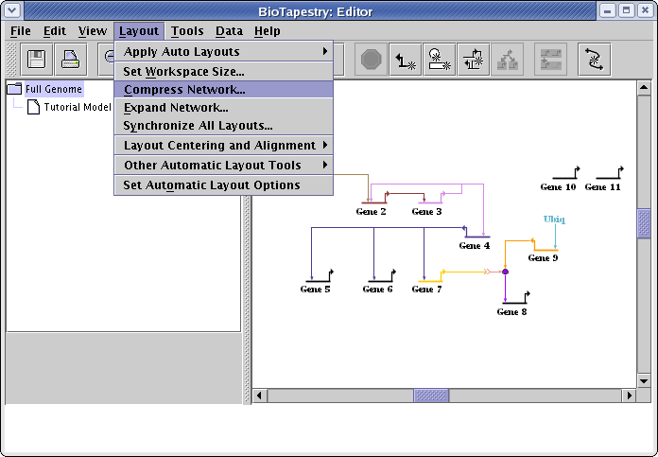Open the Tools menu
This screenshot has height=457, width=658.
(187, 31)
